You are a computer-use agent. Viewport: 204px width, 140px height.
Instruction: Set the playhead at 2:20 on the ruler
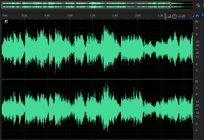[160, 15]
